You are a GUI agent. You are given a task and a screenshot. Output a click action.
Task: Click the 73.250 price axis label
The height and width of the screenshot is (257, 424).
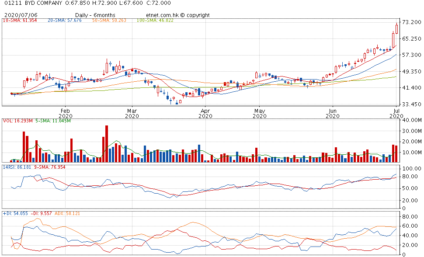(411, 22)
